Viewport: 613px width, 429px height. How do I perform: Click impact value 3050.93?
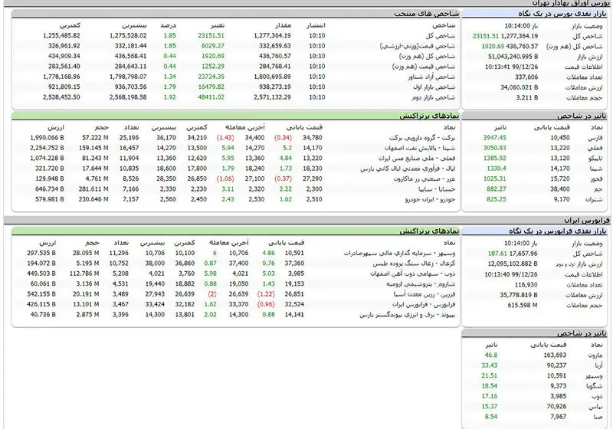pyautogui.click(x=494, y=148)
